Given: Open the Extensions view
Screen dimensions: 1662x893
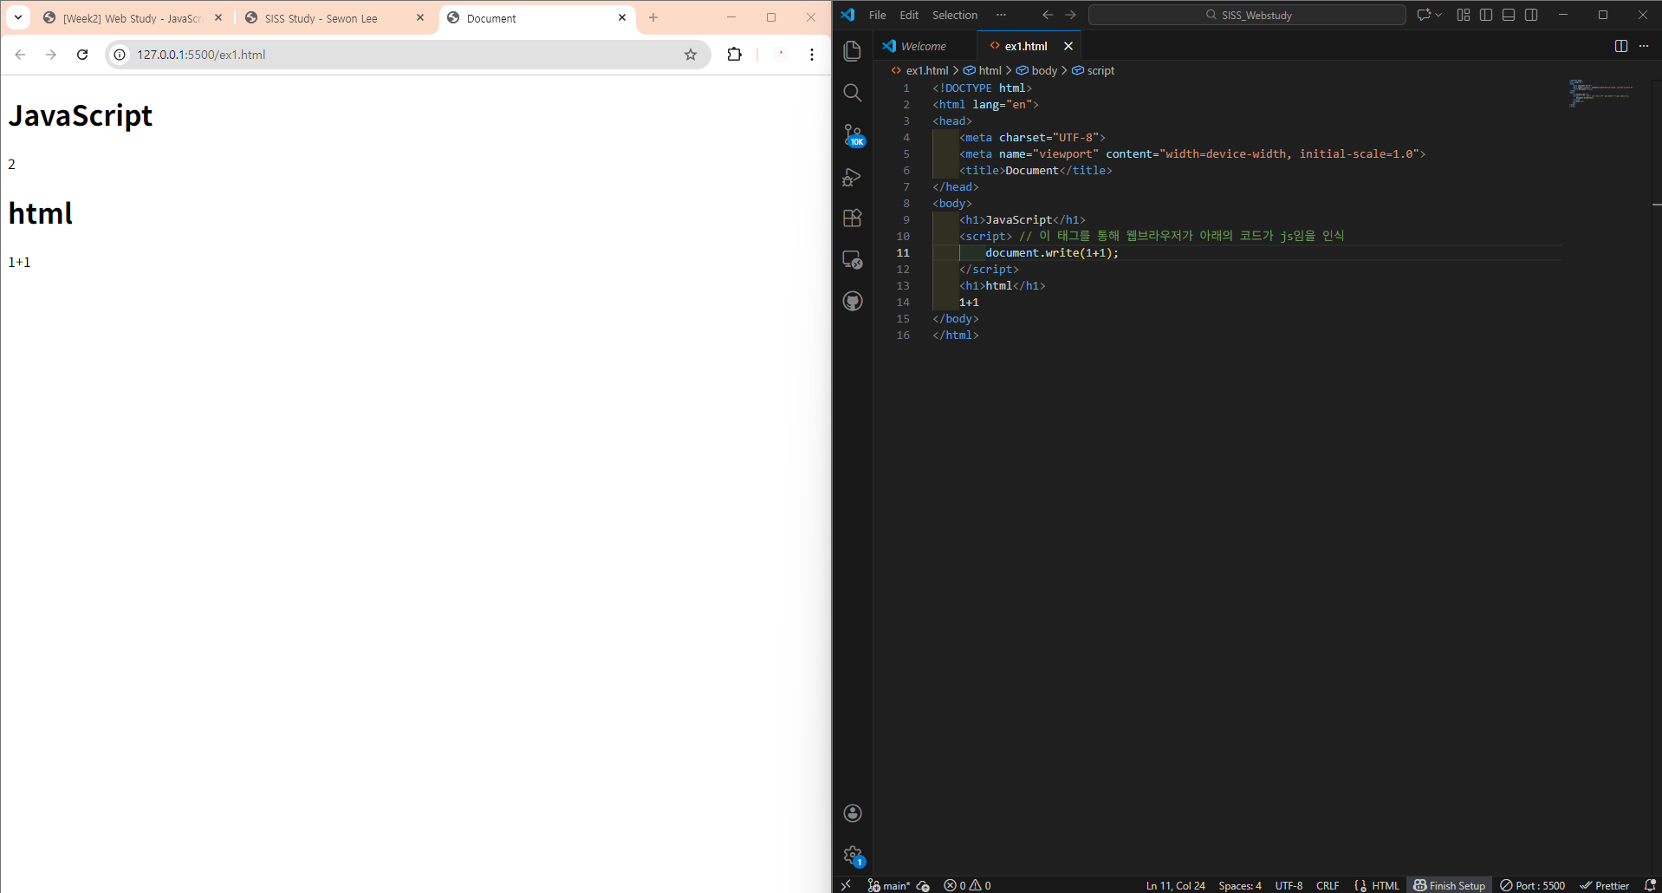Looking at the screenshot, I should pyautogui.click(x=853, y=218).
